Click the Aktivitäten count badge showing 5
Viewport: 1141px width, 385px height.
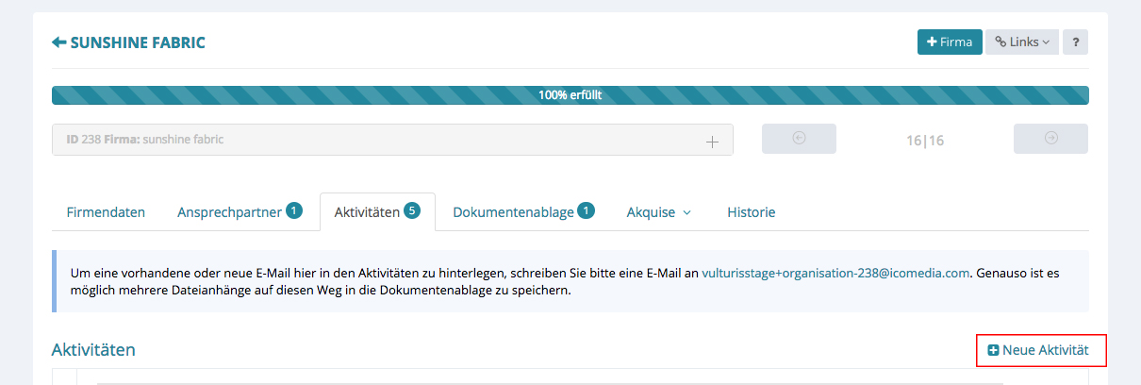point(411,210)
